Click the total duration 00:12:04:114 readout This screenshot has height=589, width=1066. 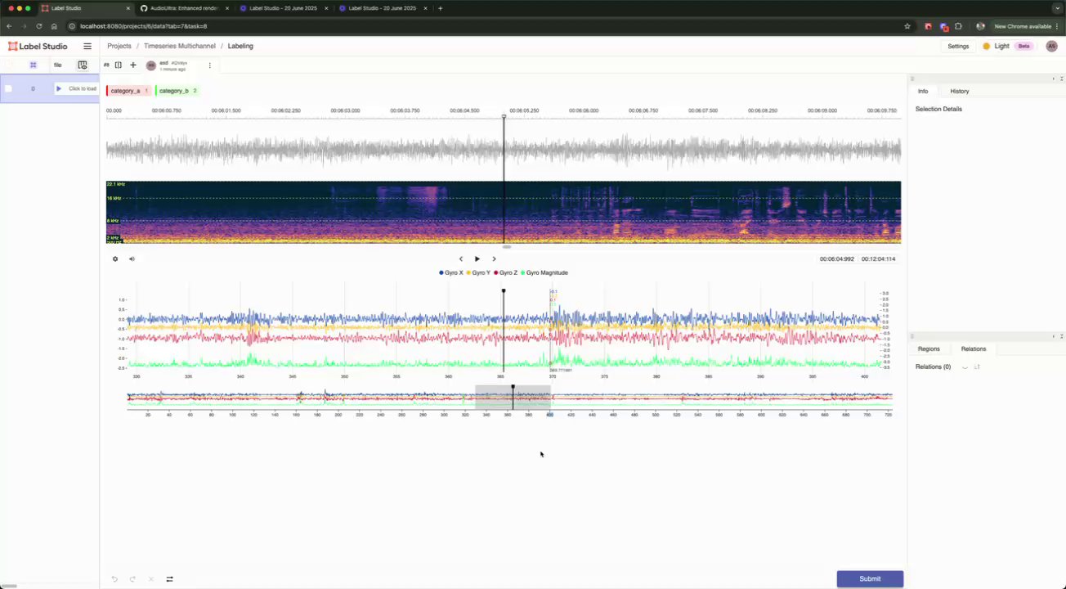coord(878,259)
